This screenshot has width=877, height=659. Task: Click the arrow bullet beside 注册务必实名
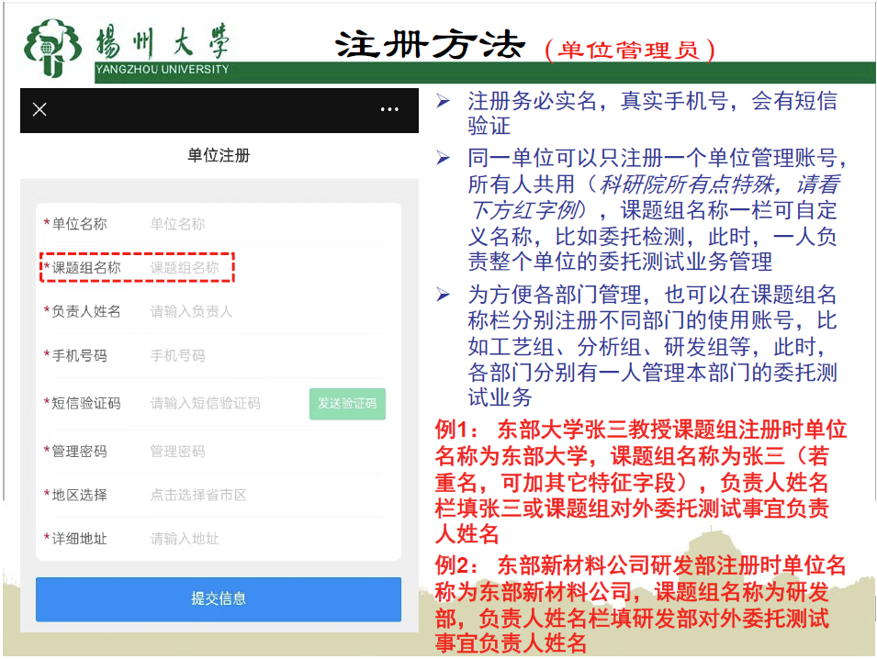click(x=444, y=101)
